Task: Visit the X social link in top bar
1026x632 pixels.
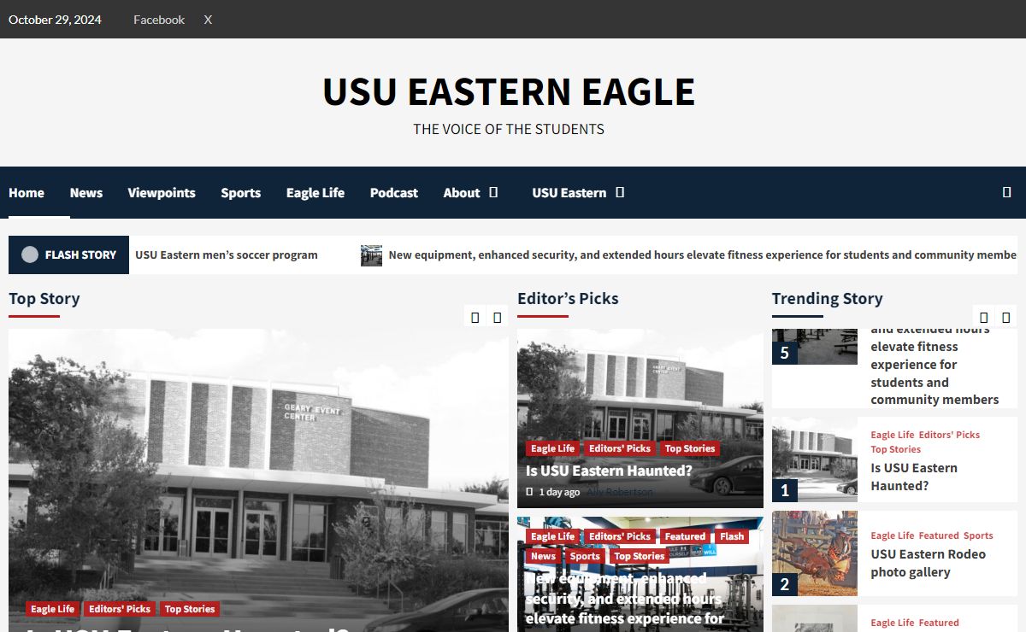Action: 208,20
